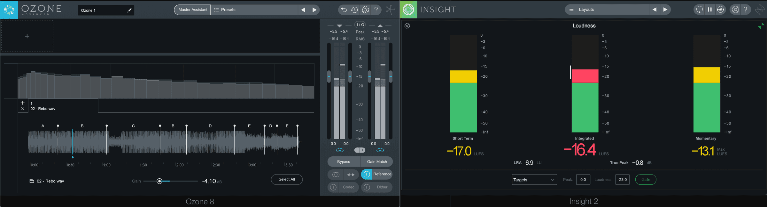Click input meter down-triangle threshold marker

[x=339, y=26]
